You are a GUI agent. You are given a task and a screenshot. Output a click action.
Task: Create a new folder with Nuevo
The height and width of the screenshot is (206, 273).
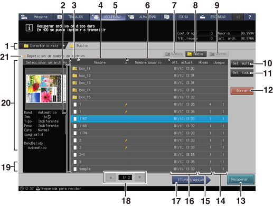click(195, 54)
